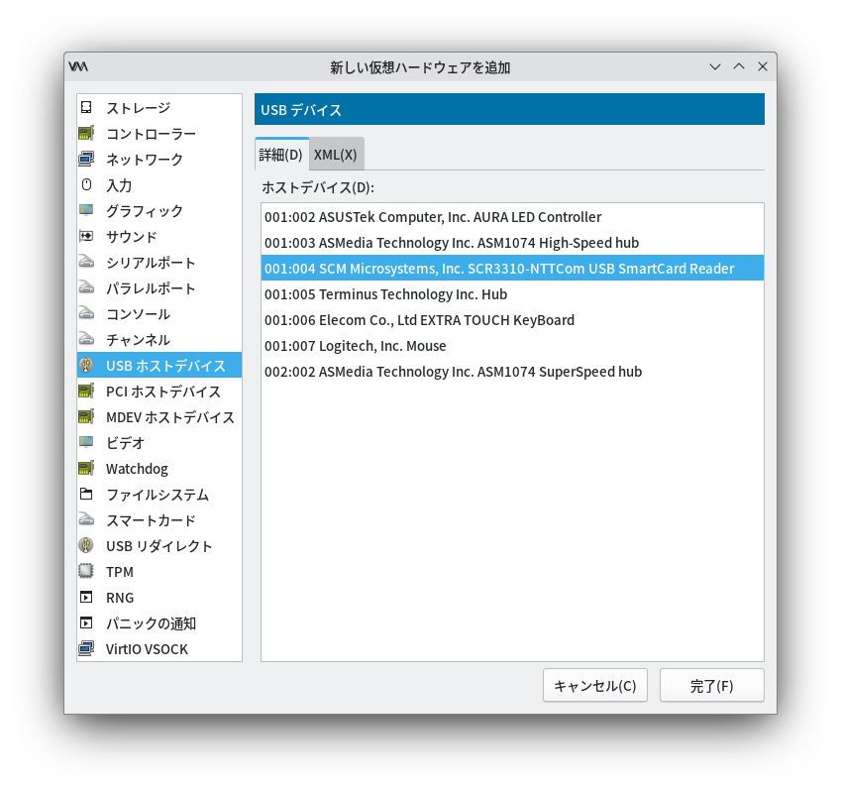
Task: Select the PCI ホストデバイス card icon
Action: (x=86, y=391)
